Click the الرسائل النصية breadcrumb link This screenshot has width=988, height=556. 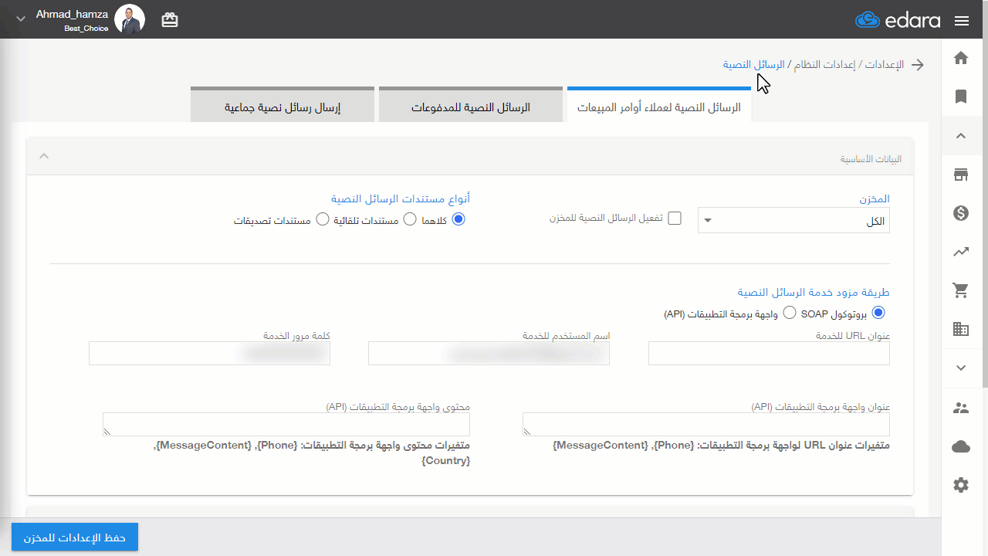[753, 65]
